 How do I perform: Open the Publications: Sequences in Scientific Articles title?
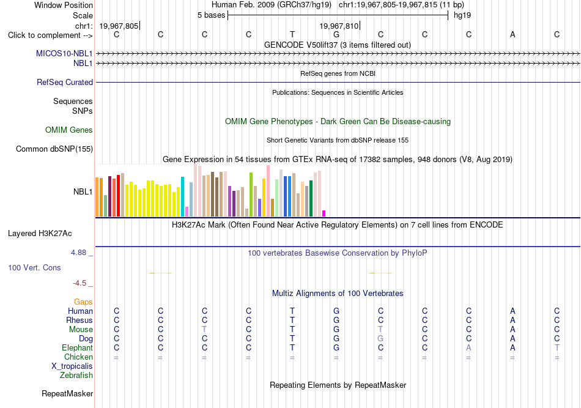(x=338, y=92)
